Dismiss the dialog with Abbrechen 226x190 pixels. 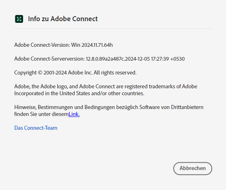pyautogui.click(x=193, y=168)
